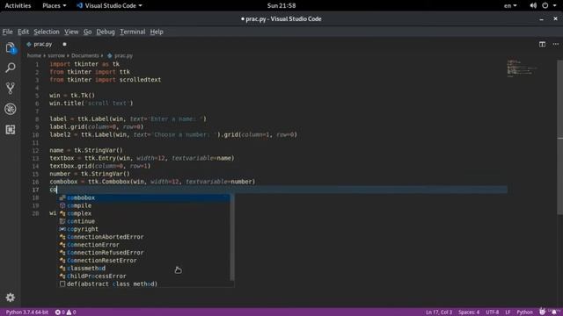This screenshot has width=563, height=316.
Task: Open the Debug menu
Action: (x=106, y=32)
